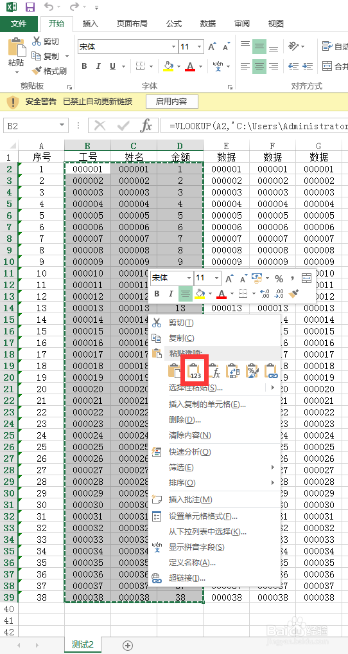The image size is (348, 654).
Task: Choose the first Paste option icon
Action: pos(175,371)
